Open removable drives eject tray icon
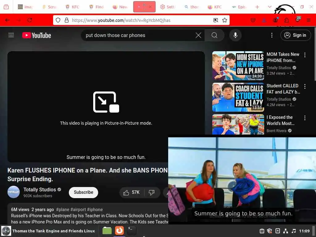The image size is (316, 237). [x=277, y=231]
